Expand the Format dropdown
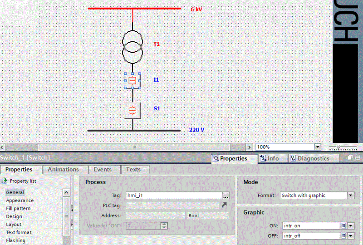The width and height of the screenshot is (363, 245). tap(350, 196)
